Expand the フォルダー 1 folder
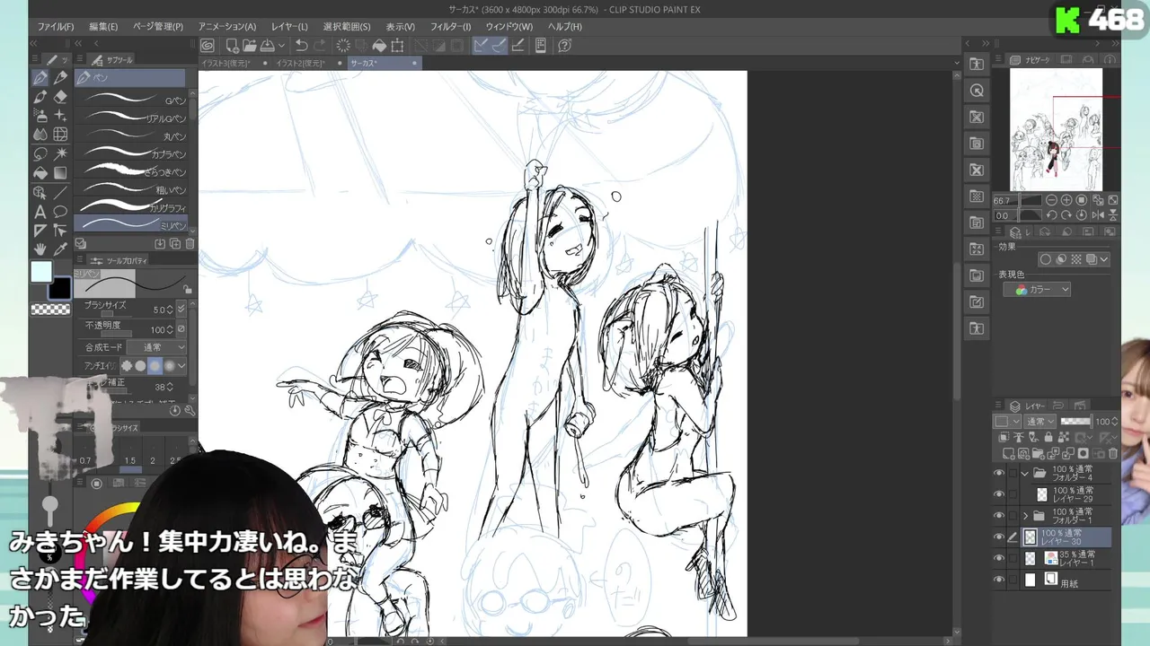The image size is (1150, 646). 1025,516
